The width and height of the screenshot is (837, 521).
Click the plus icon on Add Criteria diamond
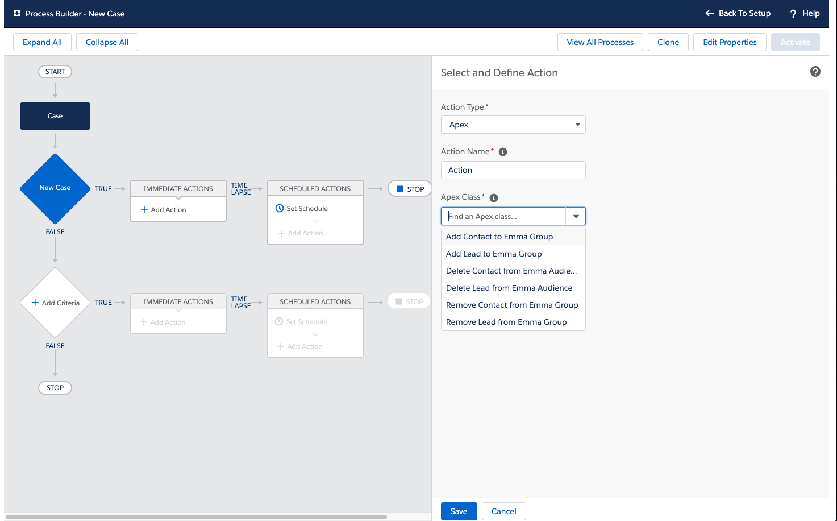pyautogui.click(x=36, y=302)
